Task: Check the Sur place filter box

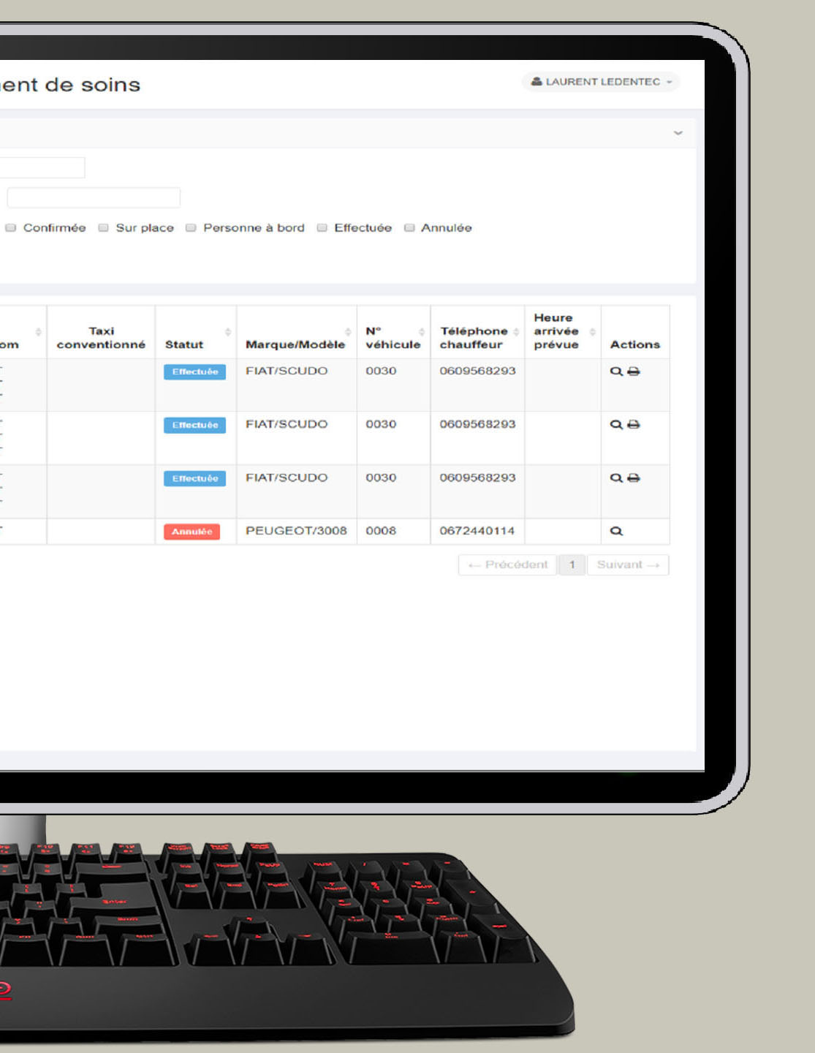Action: [104, 228]
